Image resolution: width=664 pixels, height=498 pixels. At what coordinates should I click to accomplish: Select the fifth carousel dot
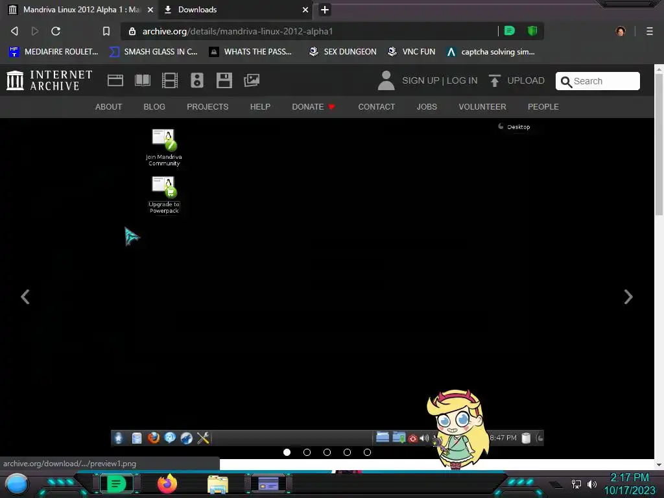tap(367, 452)
